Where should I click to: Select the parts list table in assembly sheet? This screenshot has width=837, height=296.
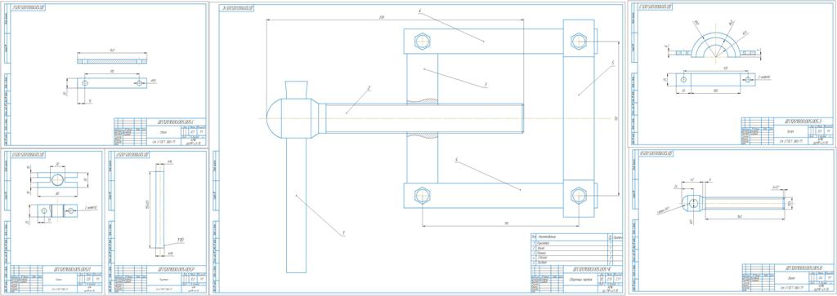(x=575, y=249)
